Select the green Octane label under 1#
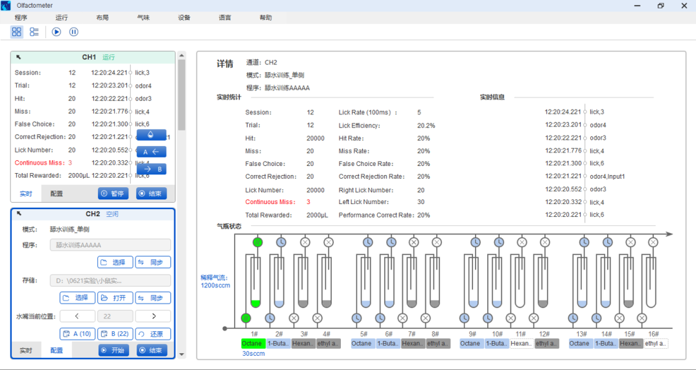 253,344
